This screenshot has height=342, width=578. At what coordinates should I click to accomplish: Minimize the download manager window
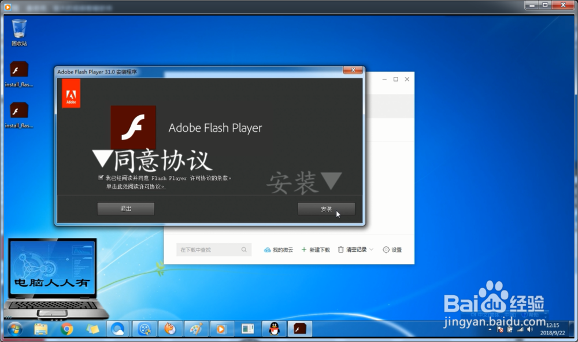384,79
